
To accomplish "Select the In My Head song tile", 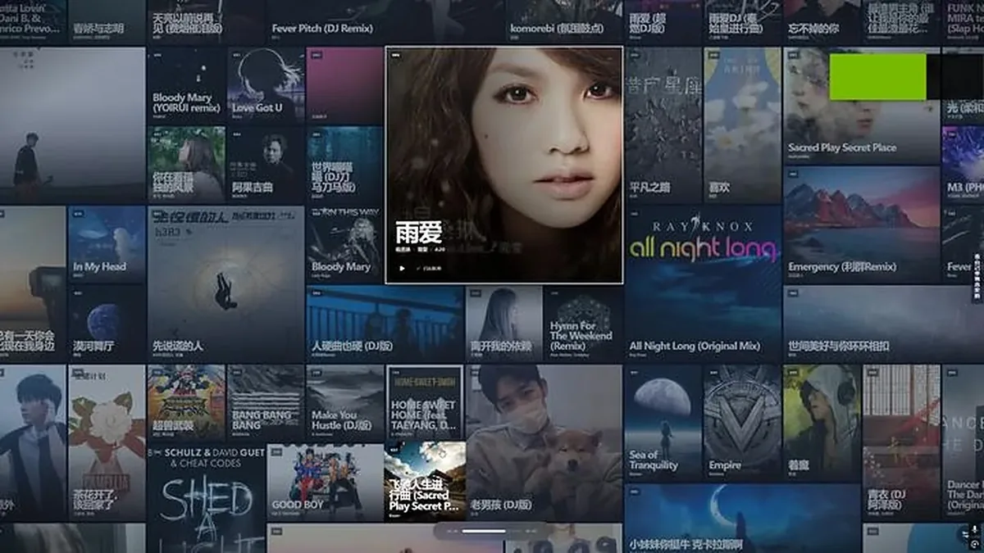I will pyautogui.click(x=107, y=244).
